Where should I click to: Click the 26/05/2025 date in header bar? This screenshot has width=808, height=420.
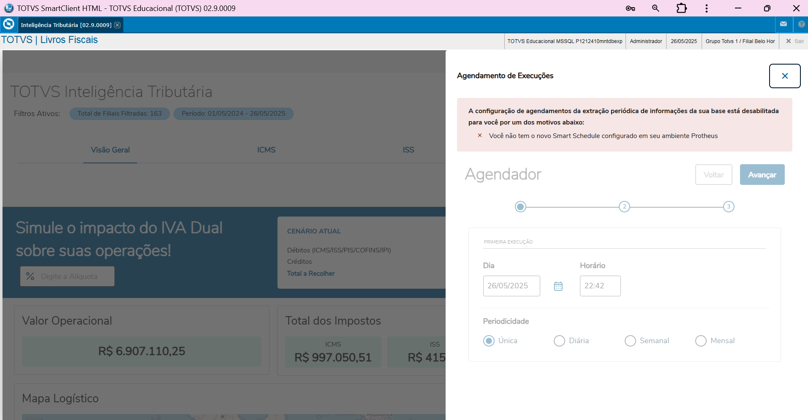(684, 41)
